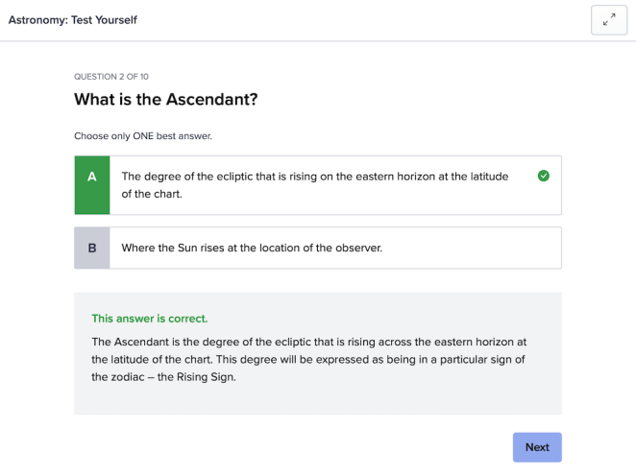Image resolution: width=636 pixels, height=475 pixels.
Task: Click the word 'Astronomy:' in the top header
Action: [37, 20]
